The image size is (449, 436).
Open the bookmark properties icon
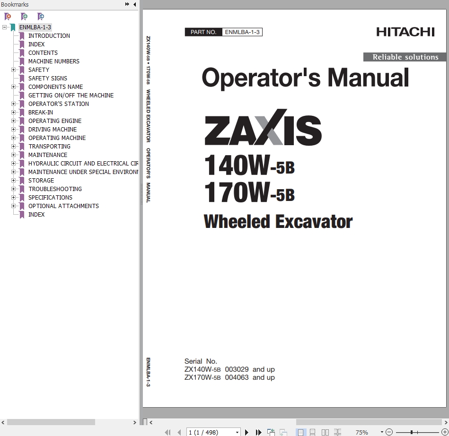[41, 17]
